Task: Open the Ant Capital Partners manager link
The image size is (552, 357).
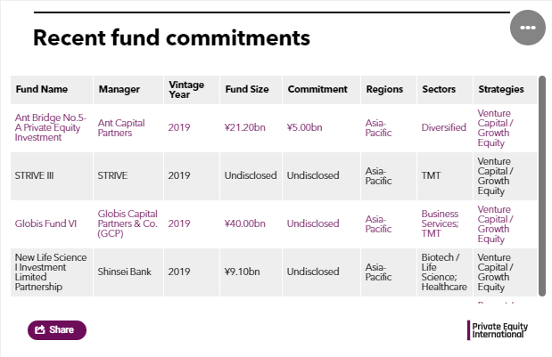Action: (121, 128)
